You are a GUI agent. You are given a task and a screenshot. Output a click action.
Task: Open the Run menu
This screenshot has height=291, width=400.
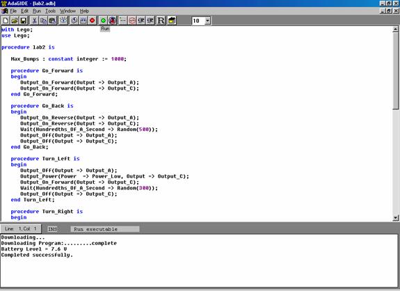37,11
